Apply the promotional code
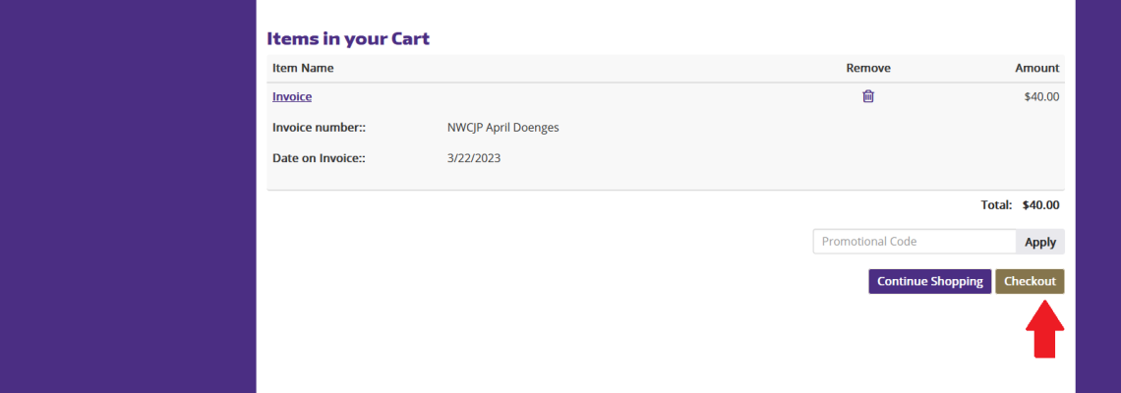1121x393 pixels. click(1040, 242)
